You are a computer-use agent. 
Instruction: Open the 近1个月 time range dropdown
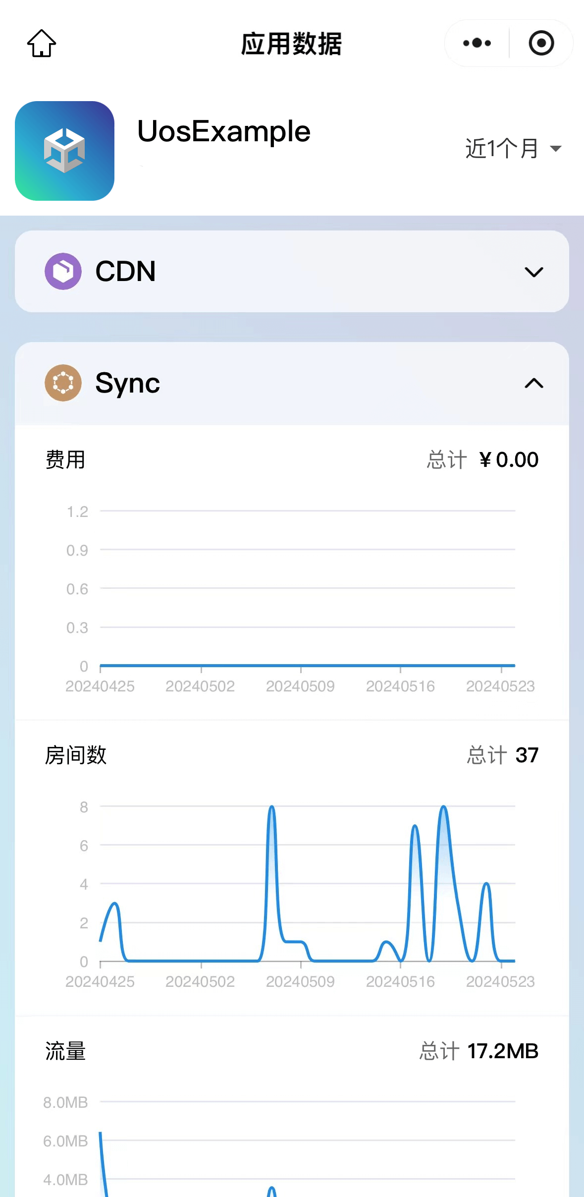tap(513, 148)
